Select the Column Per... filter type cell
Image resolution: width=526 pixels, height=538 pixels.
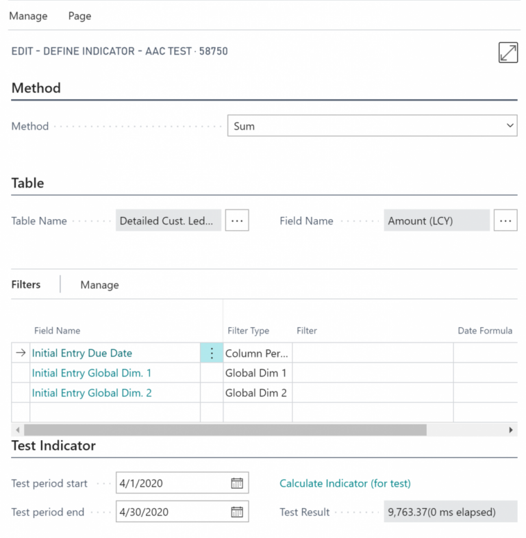[x=258, y=353]
